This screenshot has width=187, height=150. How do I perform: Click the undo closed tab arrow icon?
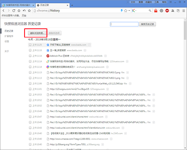pos(24,10)
